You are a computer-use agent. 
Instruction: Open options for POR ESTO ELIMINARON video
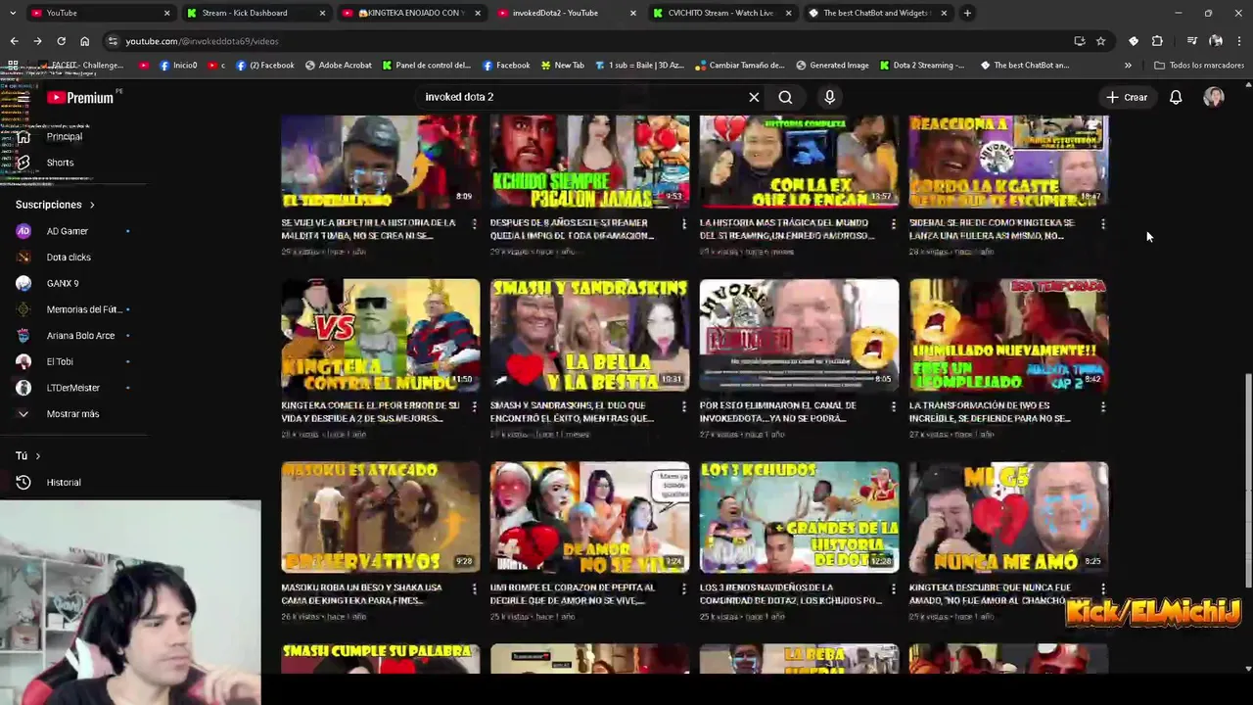point(893,406)
